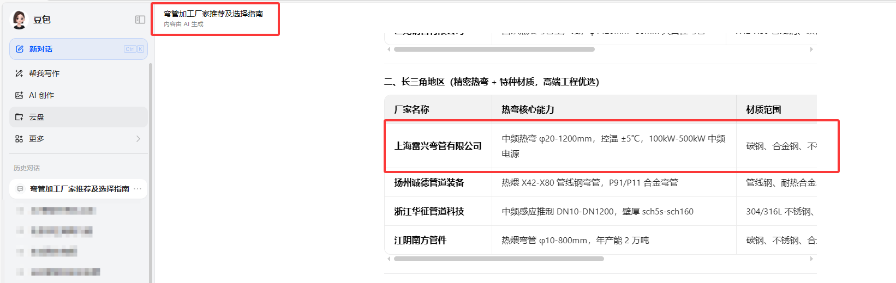Click the lower table's horizontal scrollbar

coord(499,259)
